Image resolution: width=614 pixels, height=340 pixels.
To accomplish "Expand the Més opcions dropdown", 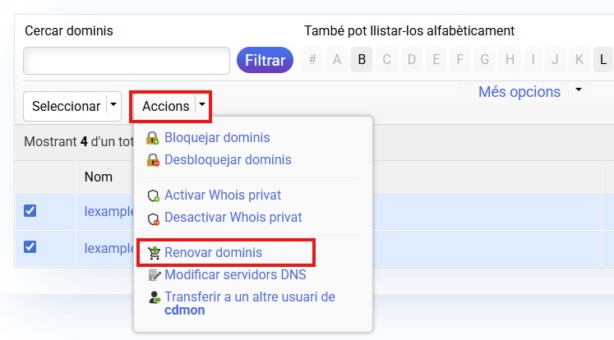I will click(x=579, y=89).
